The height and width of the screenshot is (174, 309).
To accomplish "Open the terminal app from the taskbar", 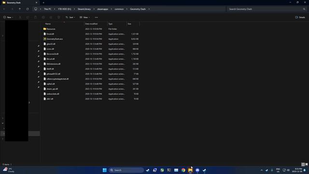I will point(169,170).
